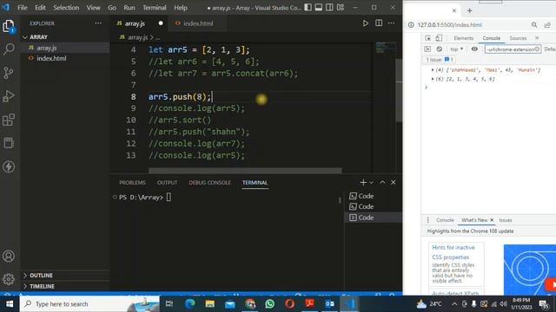This screenshot has height=312, width=556.
Task: Close the terminal panel
Action: click(394, 183)
